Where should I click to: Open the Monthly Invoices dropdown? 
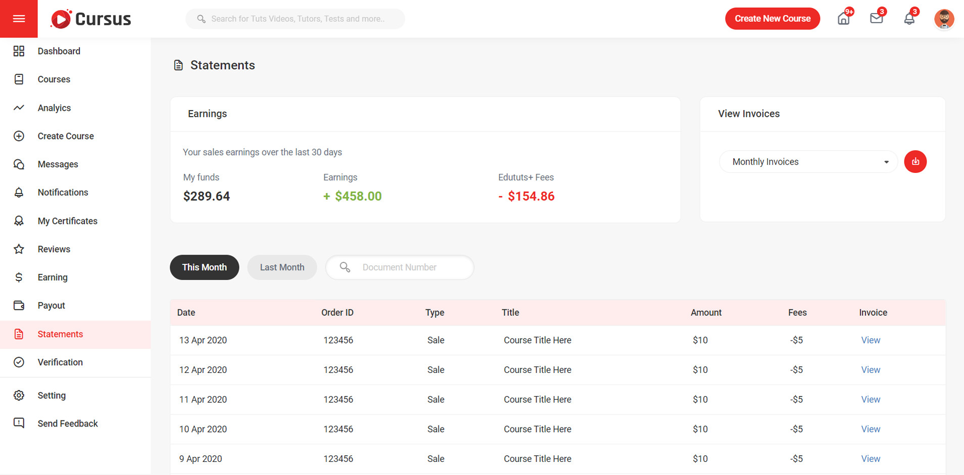808,162
